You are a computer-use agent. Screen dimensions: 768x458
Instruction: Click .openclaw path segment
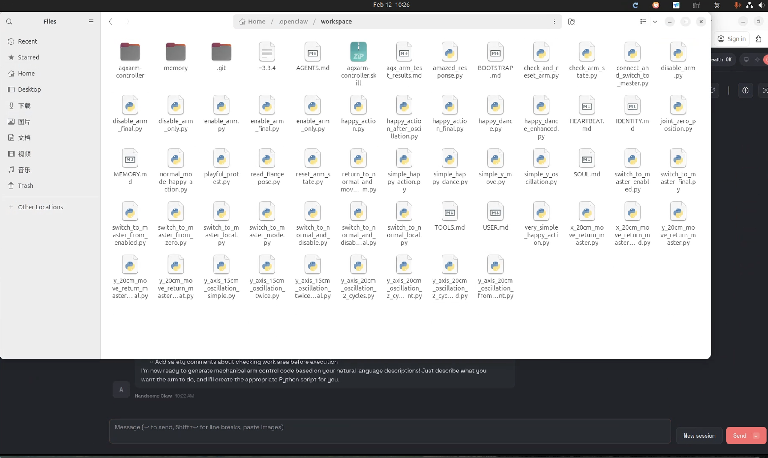pyautogui.click(x=293, y=21)
